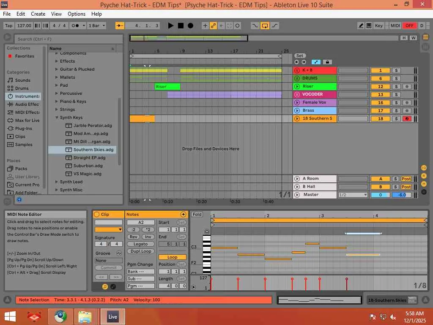Image resolution: width=433 pixels, height=325 pixels.
Task: Open the Groove None chooser
Action: tap(109, 261)
